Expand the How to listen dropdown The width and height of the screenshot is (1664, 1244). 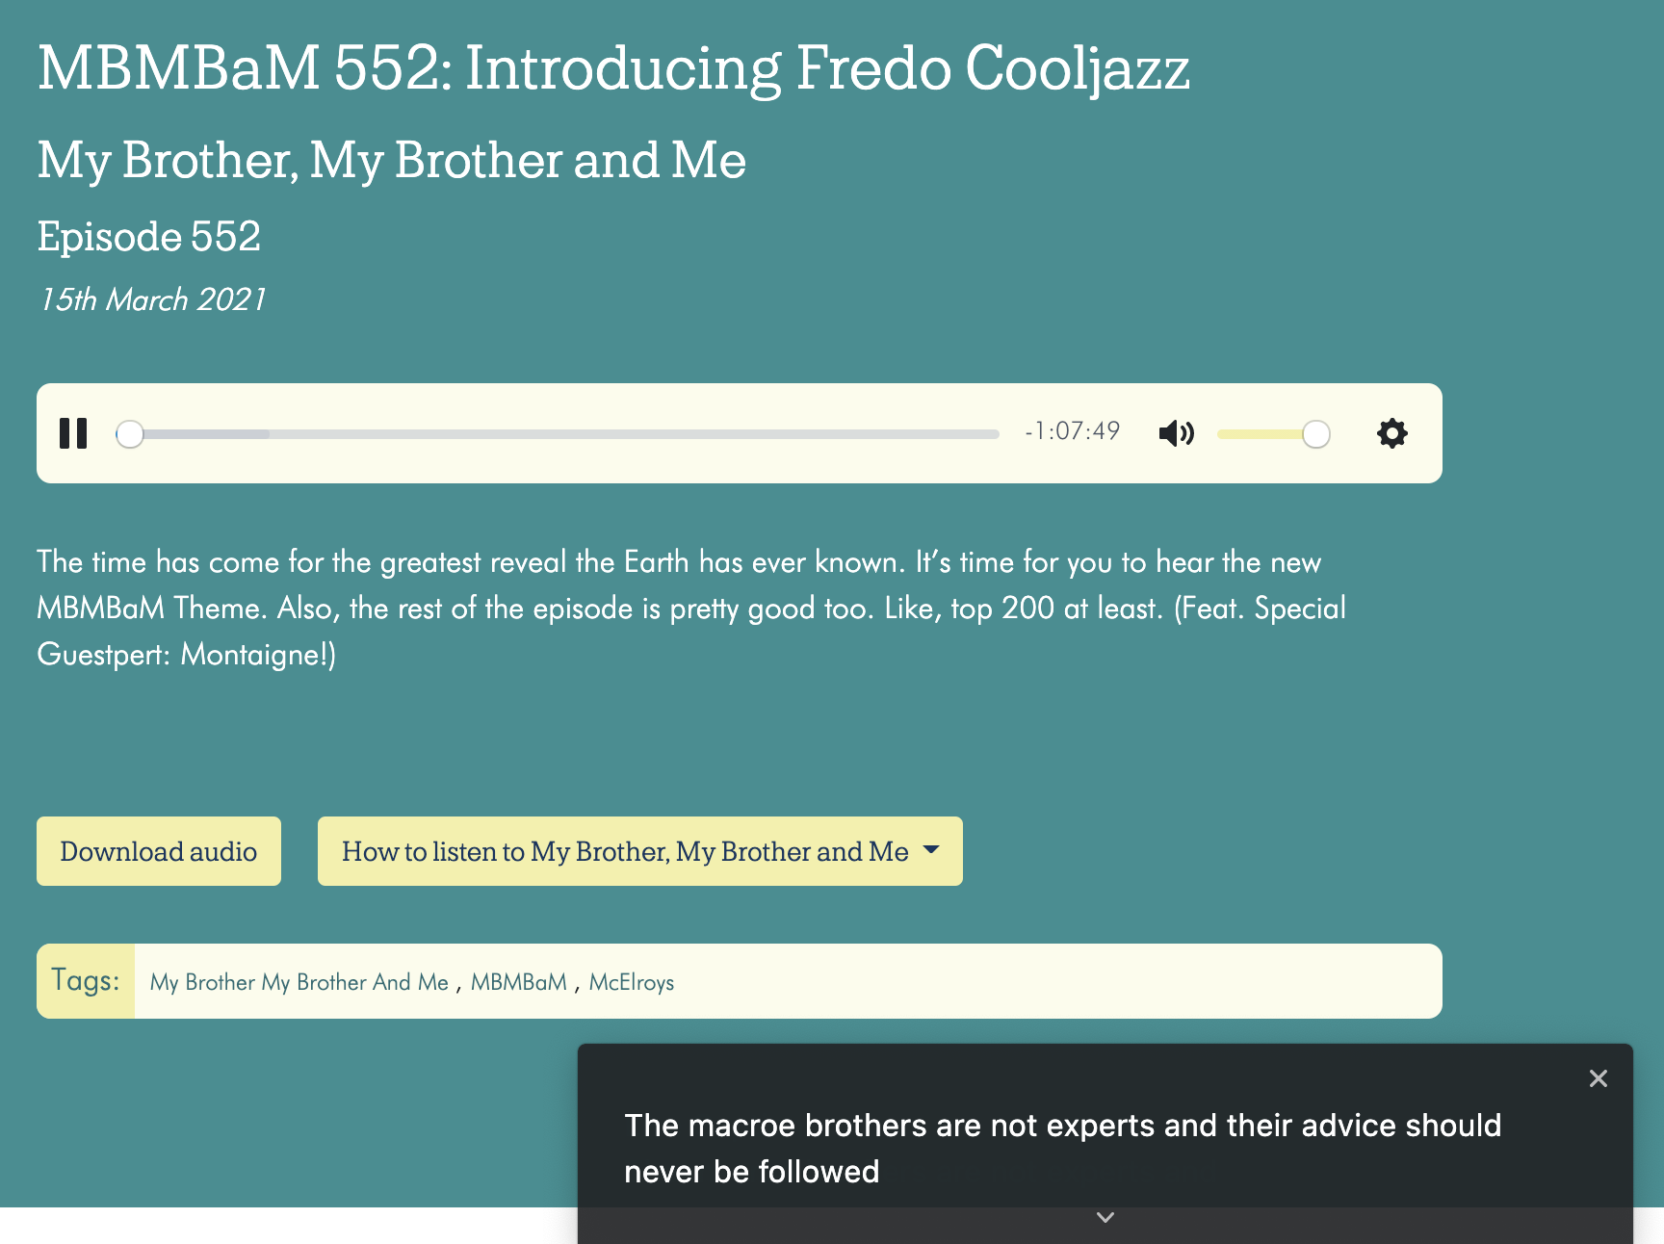click(639, 851)
